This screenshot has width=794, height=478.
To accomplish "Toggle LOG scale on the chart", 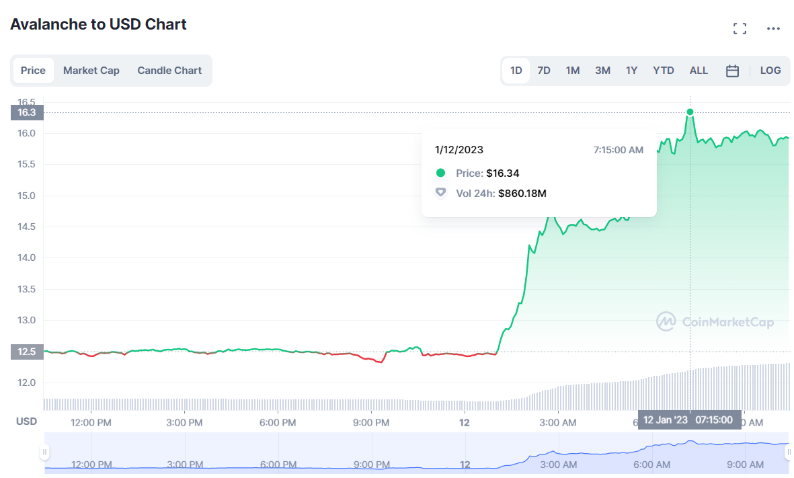I will click(x=770, y=71).
